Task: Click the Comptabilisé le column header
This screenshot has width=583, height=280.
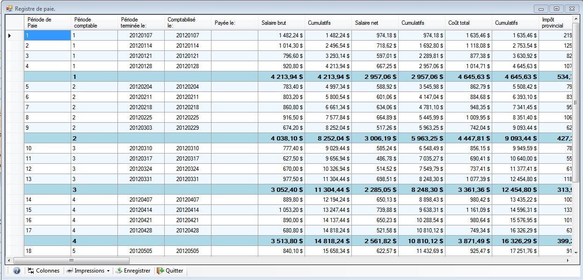Action: coord(188,22)
